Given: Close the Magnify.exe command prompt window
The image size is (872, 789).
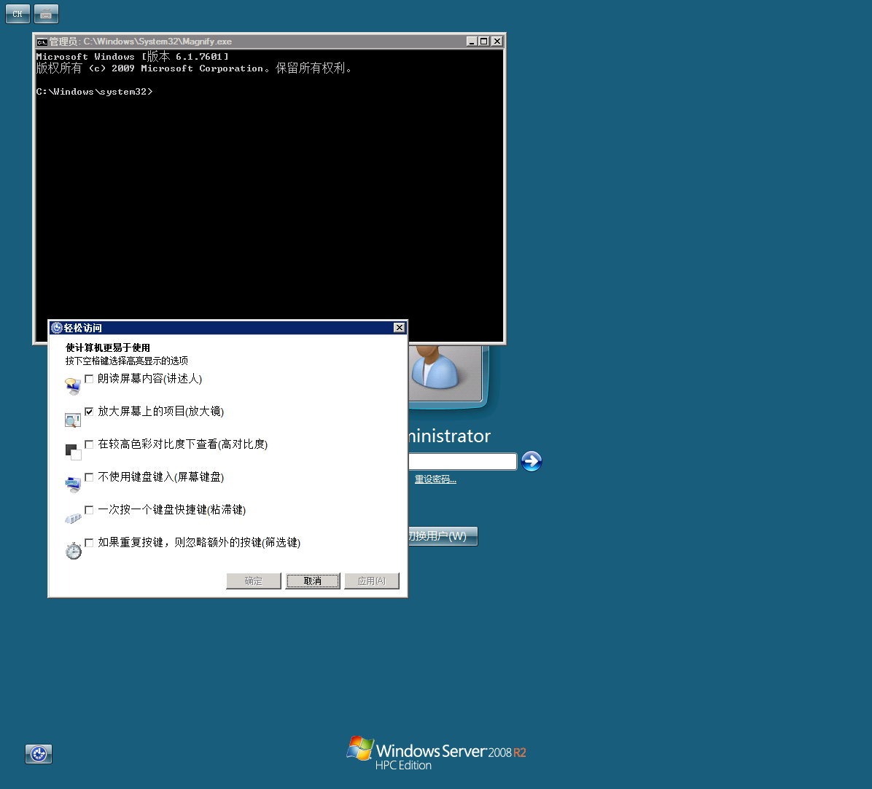Looking at the screenshot, I should pyautogui.click(x=497, y=42).
